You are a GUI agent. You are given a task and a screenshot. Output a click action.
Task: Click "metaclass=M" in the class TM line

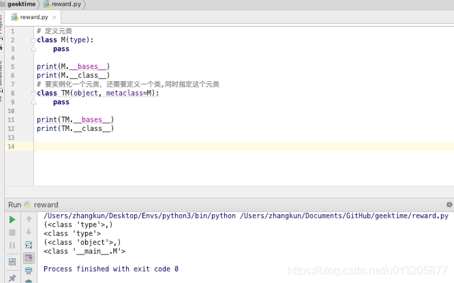pos(129,93)
